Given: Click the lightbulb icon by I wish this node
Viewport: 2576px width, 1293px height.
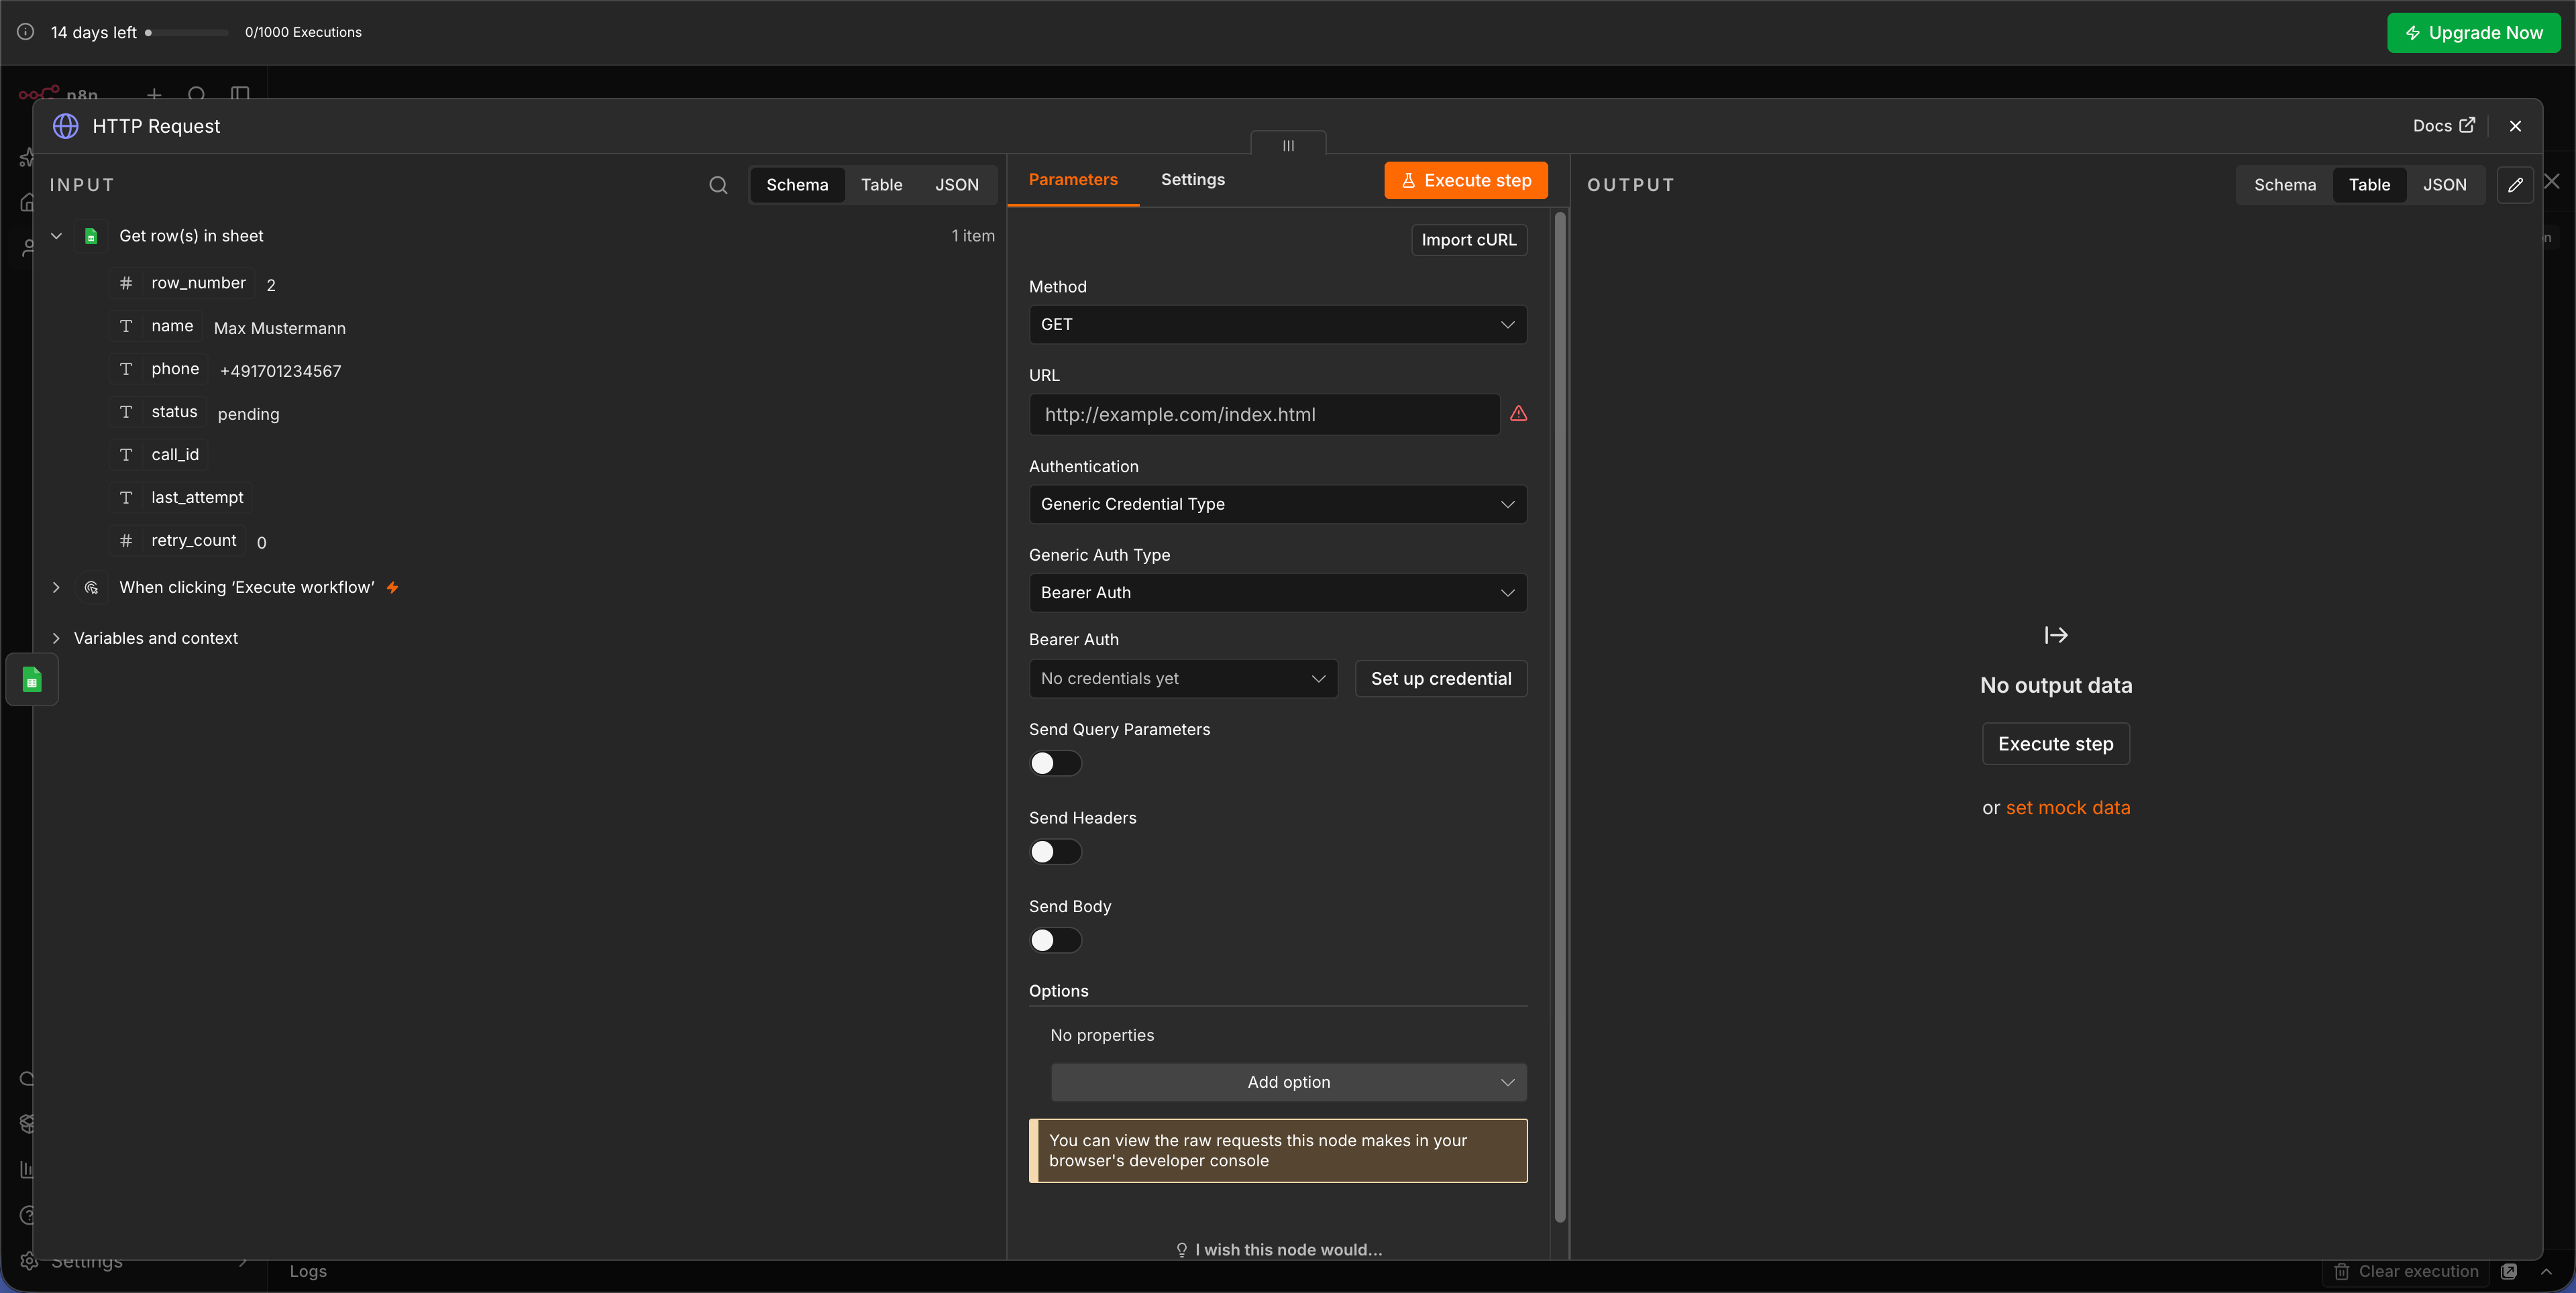Looking at the screenshot, I should [x=1181, y=1250].
